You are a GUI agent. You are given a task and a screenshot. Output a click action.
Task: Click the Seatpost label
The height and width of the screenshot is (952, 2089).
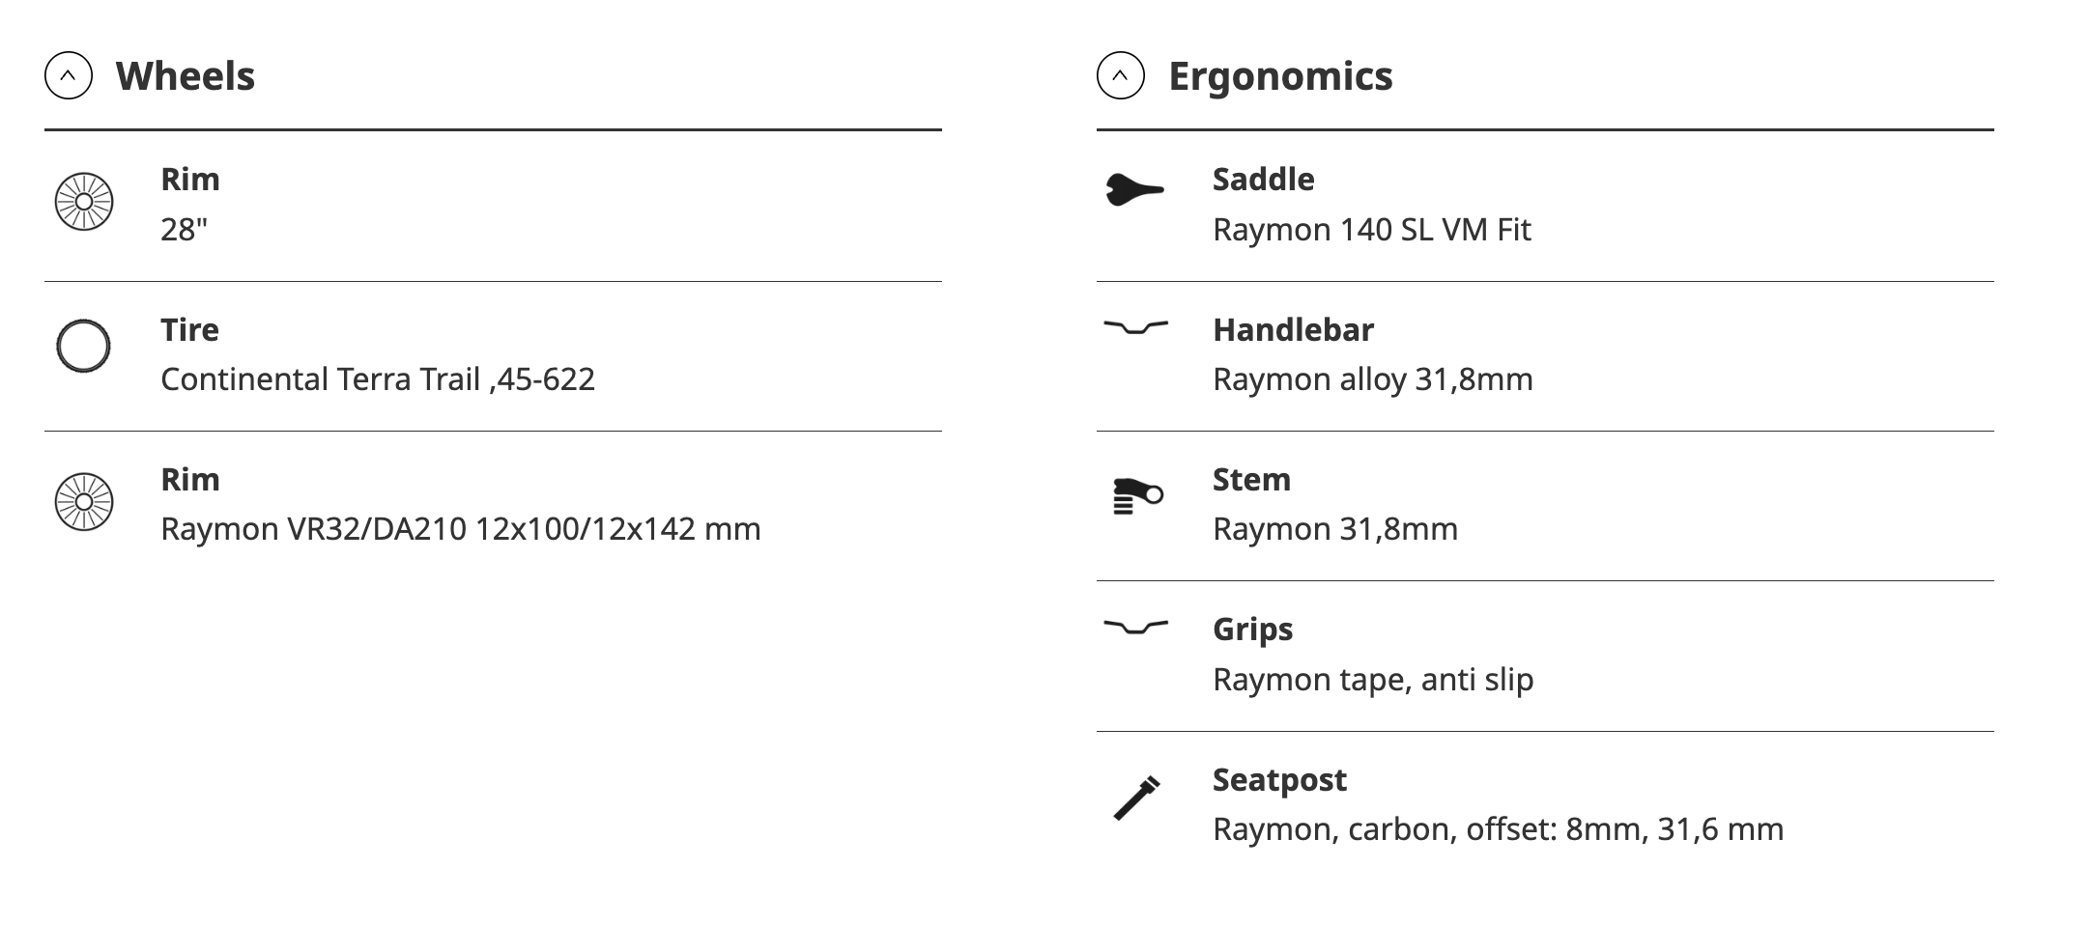click(1278, 779)
